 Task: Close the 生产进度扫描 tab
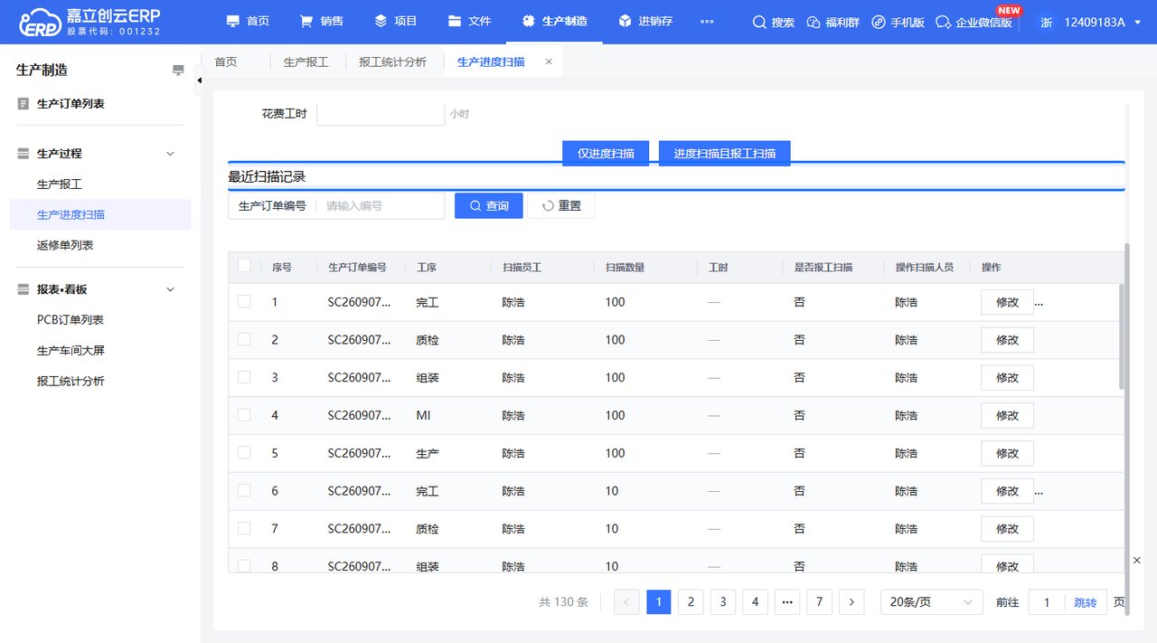pyautogui.click(x=549, y=61)
